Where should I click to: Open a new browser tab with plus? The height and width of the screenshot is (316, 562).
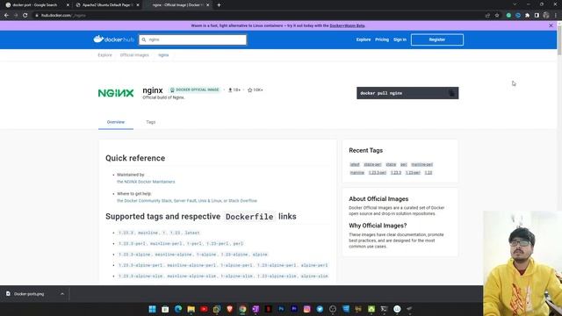click(x=219, y=5)
